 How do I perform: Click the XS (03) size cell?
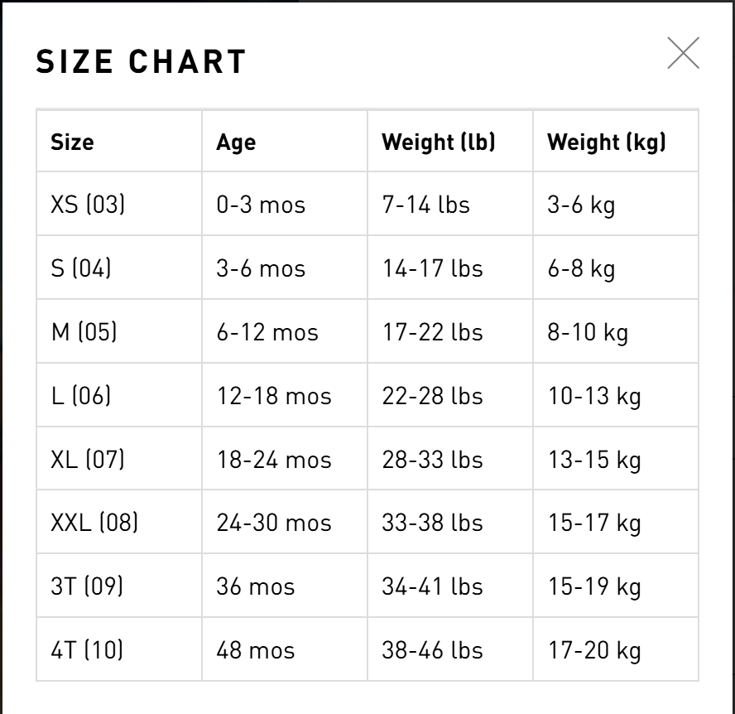pyautogui.click(x=88, y=205)
